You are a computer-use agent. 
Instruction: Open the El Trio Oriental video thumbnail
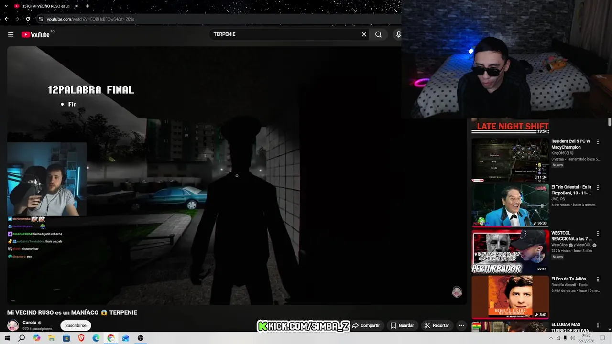point(510,205)
